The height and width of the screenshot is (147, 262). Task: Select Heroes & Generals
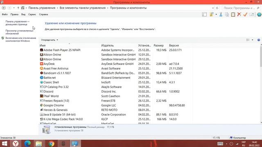(55, 110)
